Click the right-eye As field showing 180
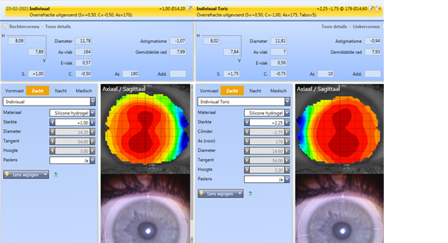 point(131,74)
